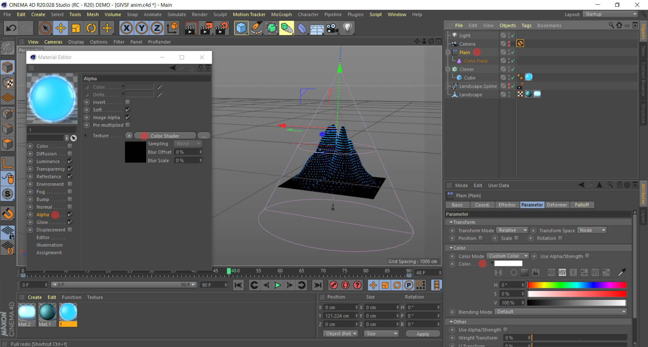Screen dimensions: 648x347
Task: Add a Cube primitive from toolbar
Action: [x=241, y=28]
